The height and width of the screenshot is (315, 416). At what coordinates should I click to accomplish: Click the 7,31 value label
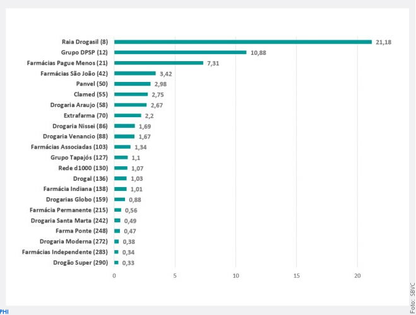pyautogui.click(x=213, y=64)
